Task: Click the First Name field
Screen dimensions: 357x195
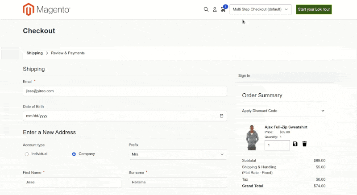Action: pyautogui.click(x=72, y=182)
